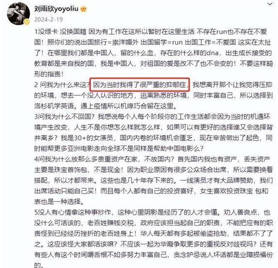Click the crown membership icon beside username
Screen dimensions: 278x268
click(x=84, y=9)
